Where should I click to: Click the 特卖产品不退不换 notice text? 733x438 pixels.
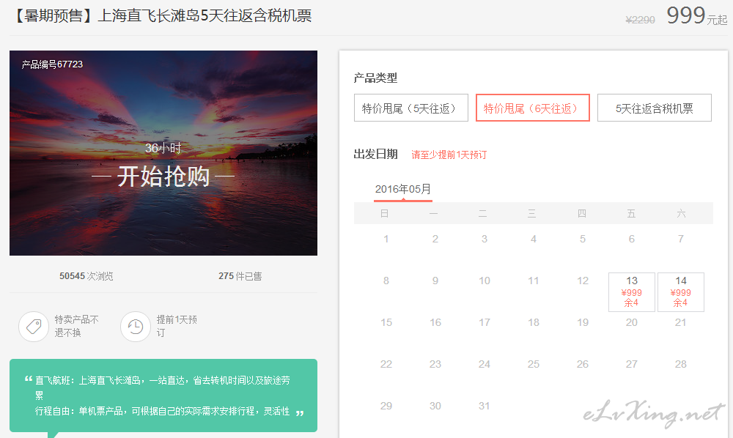click(x=77, y=326)
